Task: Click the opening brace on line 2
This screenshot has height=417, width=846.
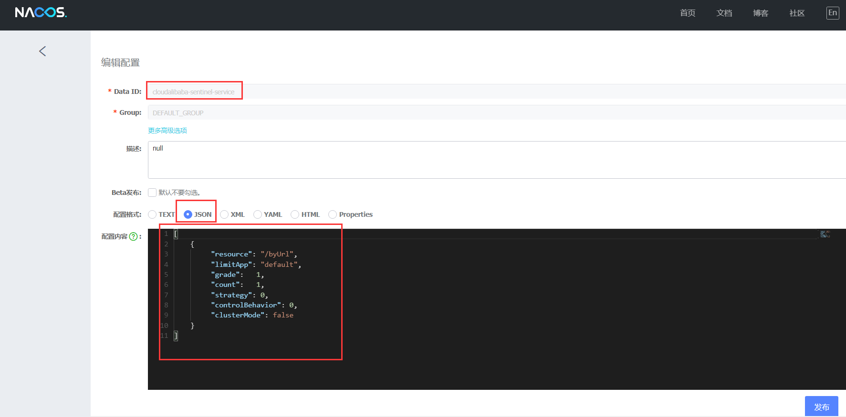Action: pos(192,244)
